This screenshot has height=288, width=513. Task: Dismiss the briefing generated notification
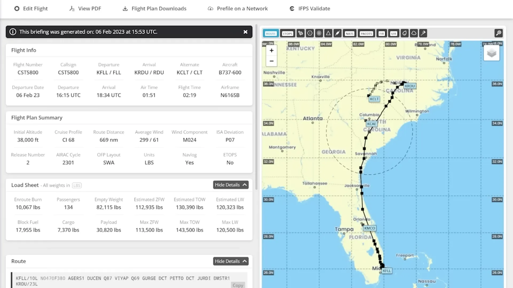click(x=245, y=32)
